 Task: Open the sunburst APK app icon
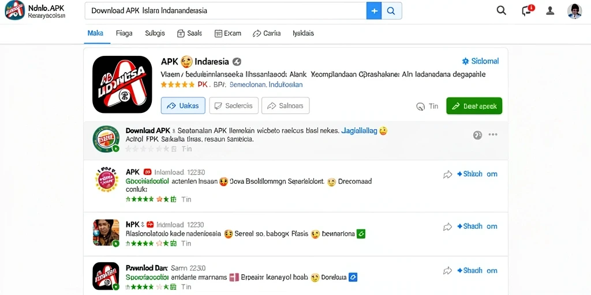click(107, 179)
